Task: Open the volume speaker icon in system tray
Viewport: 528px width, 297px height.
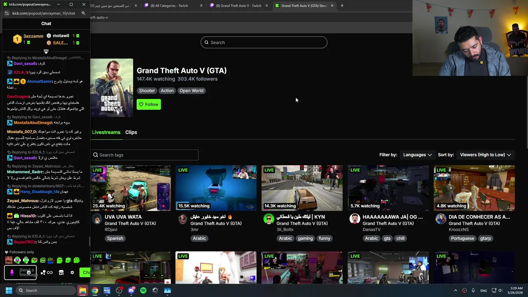Action: click(500, 290)
